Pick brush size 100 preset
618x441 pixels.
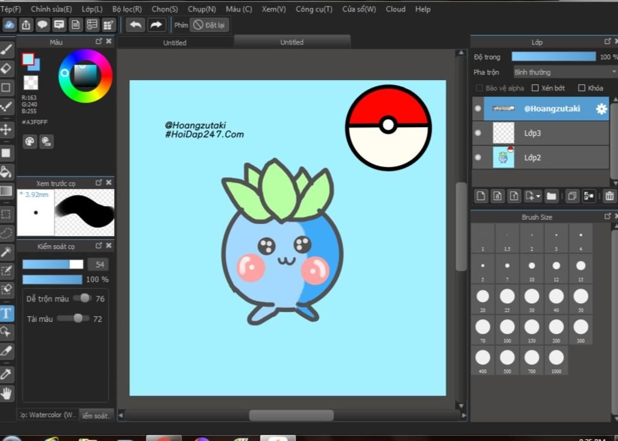tap(507, 330)
